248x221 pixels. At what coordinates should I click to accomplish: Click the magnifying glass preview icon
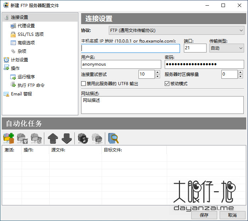[x=113, y=138]
